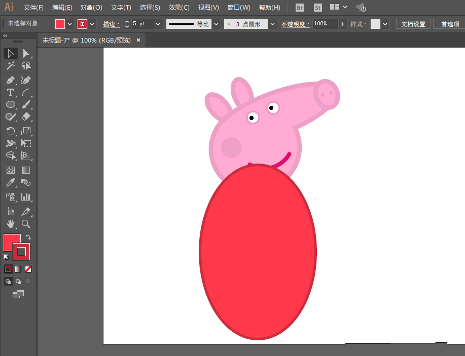
Task: Select the Hand tool
Action: (11, 224)
